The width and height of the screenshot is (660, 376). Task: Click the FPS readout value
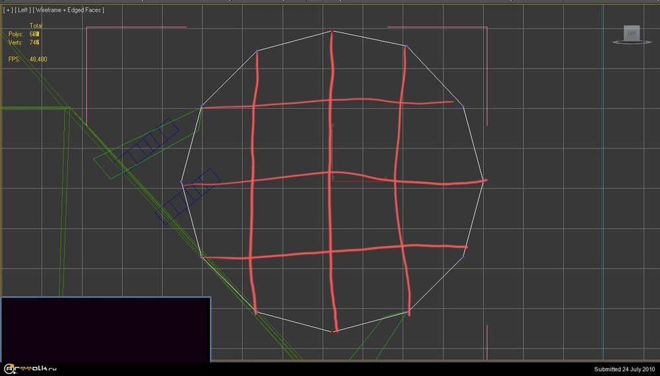pyautogui.click(x=38, y=59)
